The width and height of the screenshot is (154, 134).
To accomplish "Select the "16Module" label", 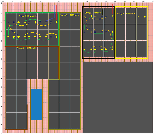I will click(x=31, y=48).
